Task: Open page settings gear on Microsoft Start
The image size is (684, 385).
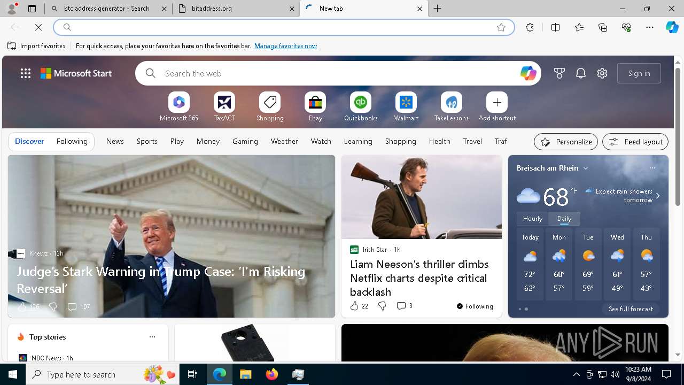Action: pyautogui.click(x=602, y=73)
